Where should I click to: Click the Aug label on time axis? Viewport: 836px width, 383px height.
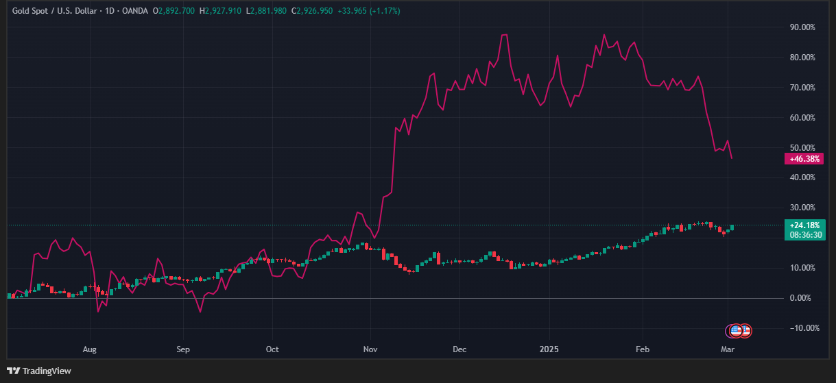(90, 349)
